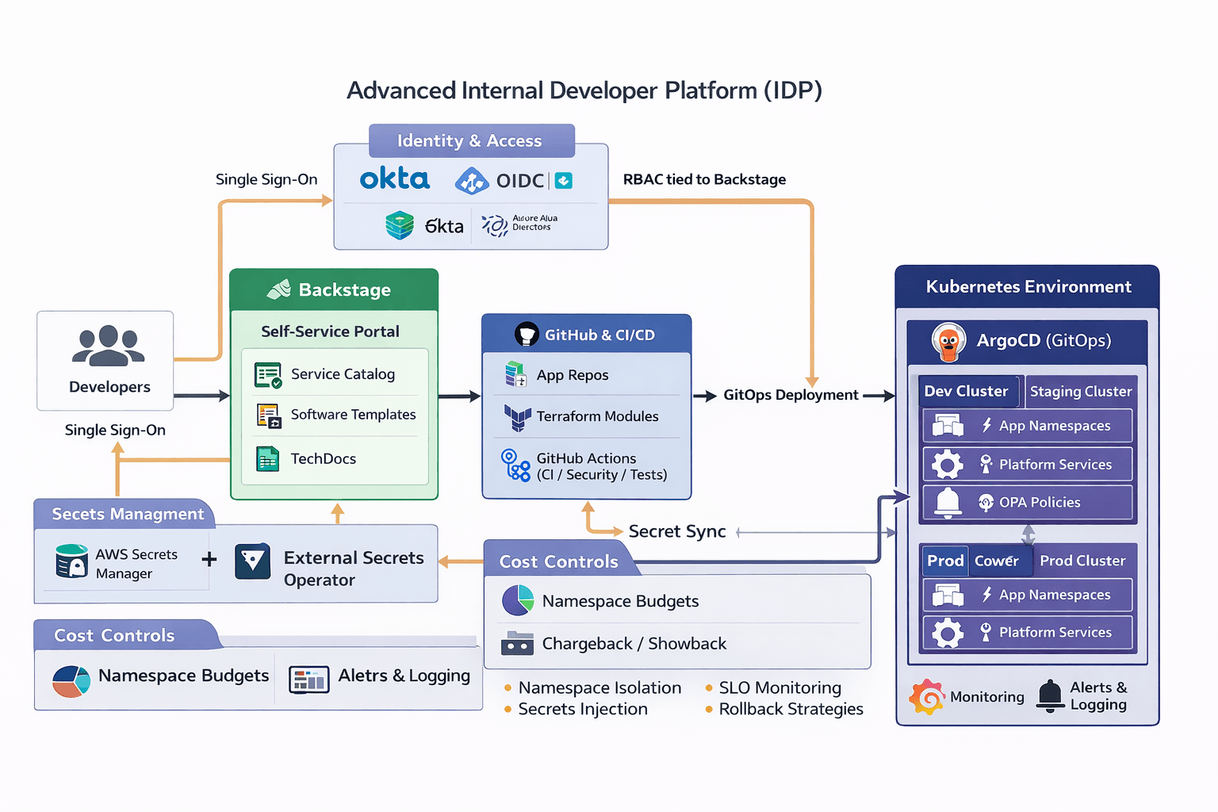Select the AWS Secrets Manager icon
This screenshot has width=1218, height=812.
pos(71,561)
